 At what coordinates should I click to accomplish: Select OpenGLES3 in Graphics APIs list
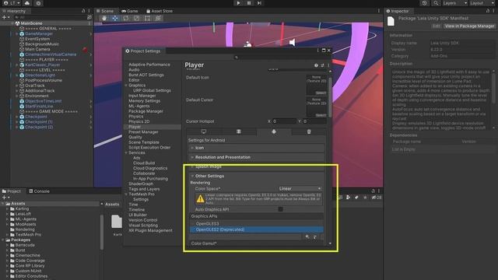(257, 223)
